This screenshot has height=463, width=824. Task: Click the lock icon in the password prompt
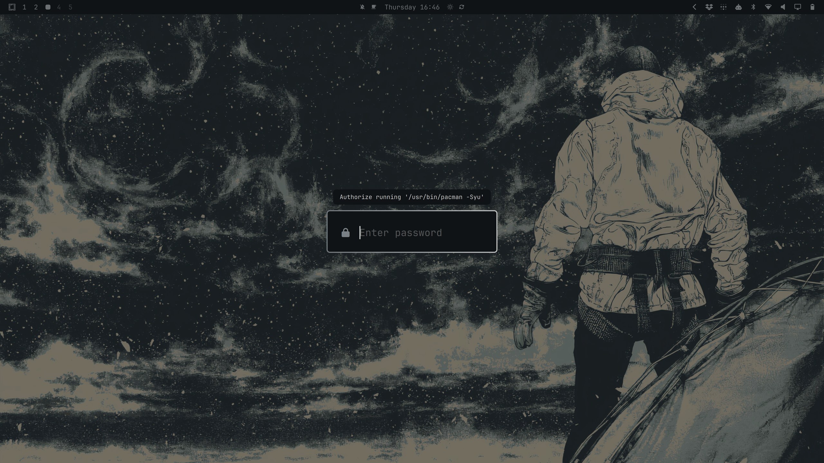tap(345, 232)
